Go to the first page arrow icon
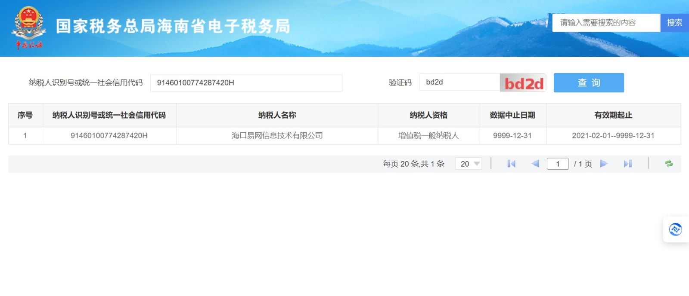 [x=511, y=164]
